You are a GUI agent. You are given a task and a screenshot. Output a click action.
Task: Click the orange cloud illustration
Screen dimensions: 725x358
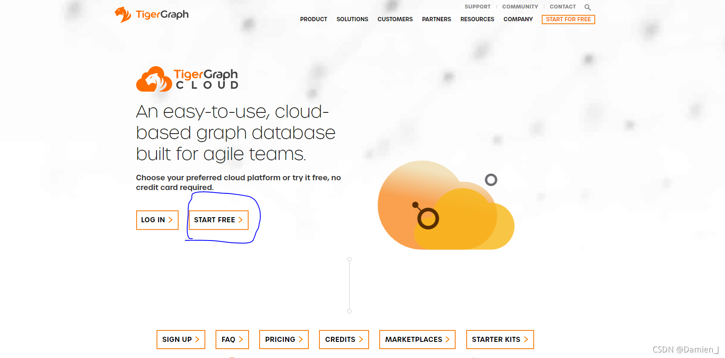[445, 207]
